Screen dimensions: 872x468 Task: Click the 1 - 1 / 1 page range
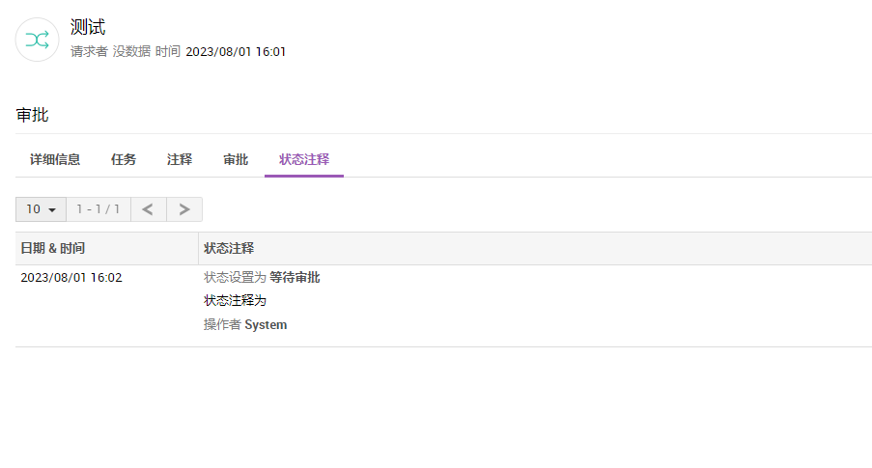click(x=98, y=209)
